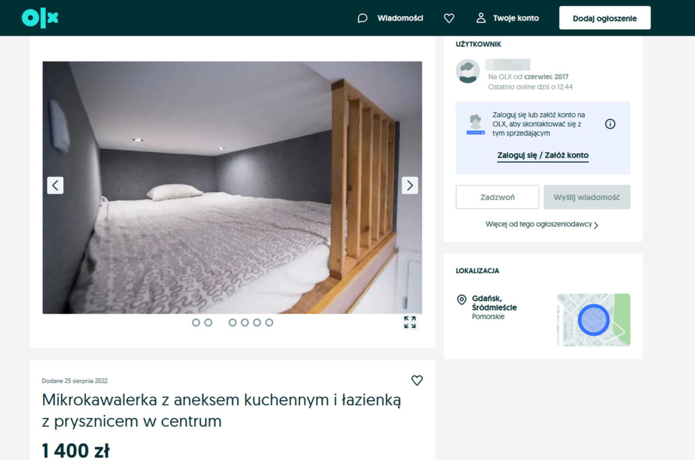Click the Wyślij wiadomość button
This screenshot has height=460, width=695.
pyautogui.click(x=587, y=197)
